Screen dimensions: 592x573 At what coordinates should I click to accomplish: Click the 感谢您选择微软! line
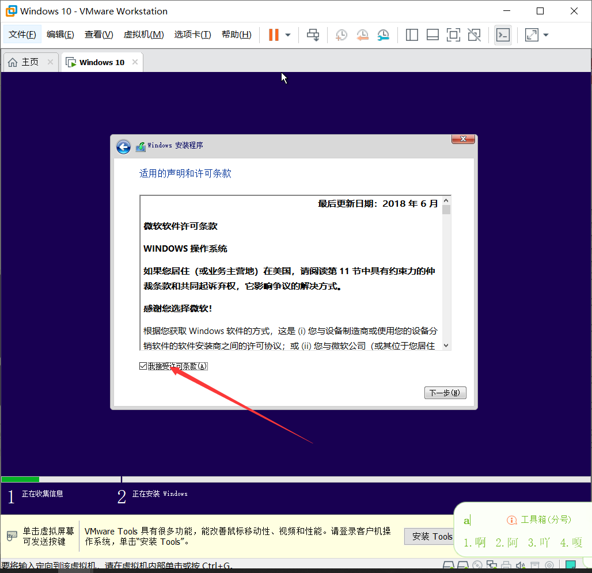coord(178,309)
